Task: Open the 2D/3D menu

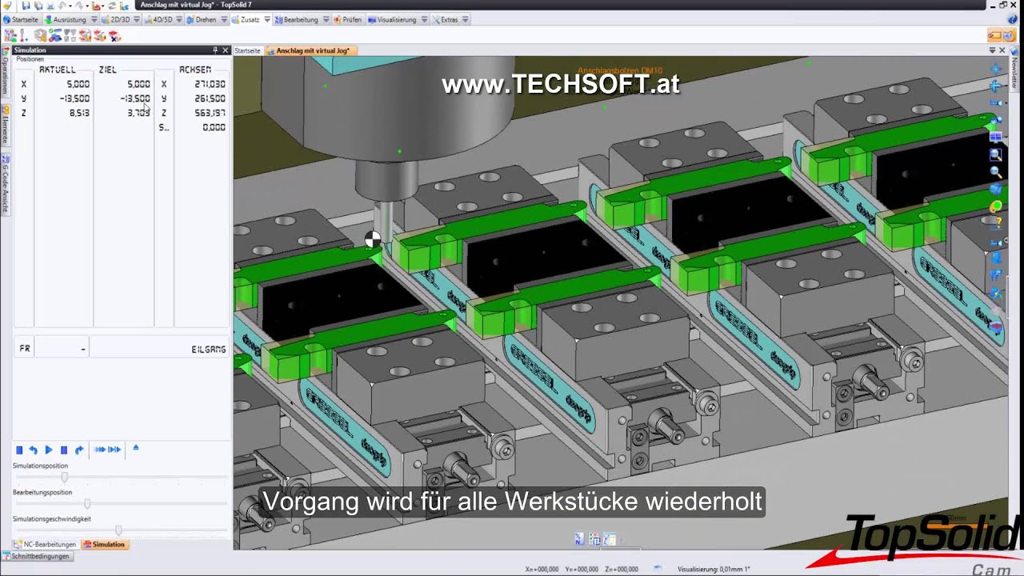Action: click(x=116, y=19)
